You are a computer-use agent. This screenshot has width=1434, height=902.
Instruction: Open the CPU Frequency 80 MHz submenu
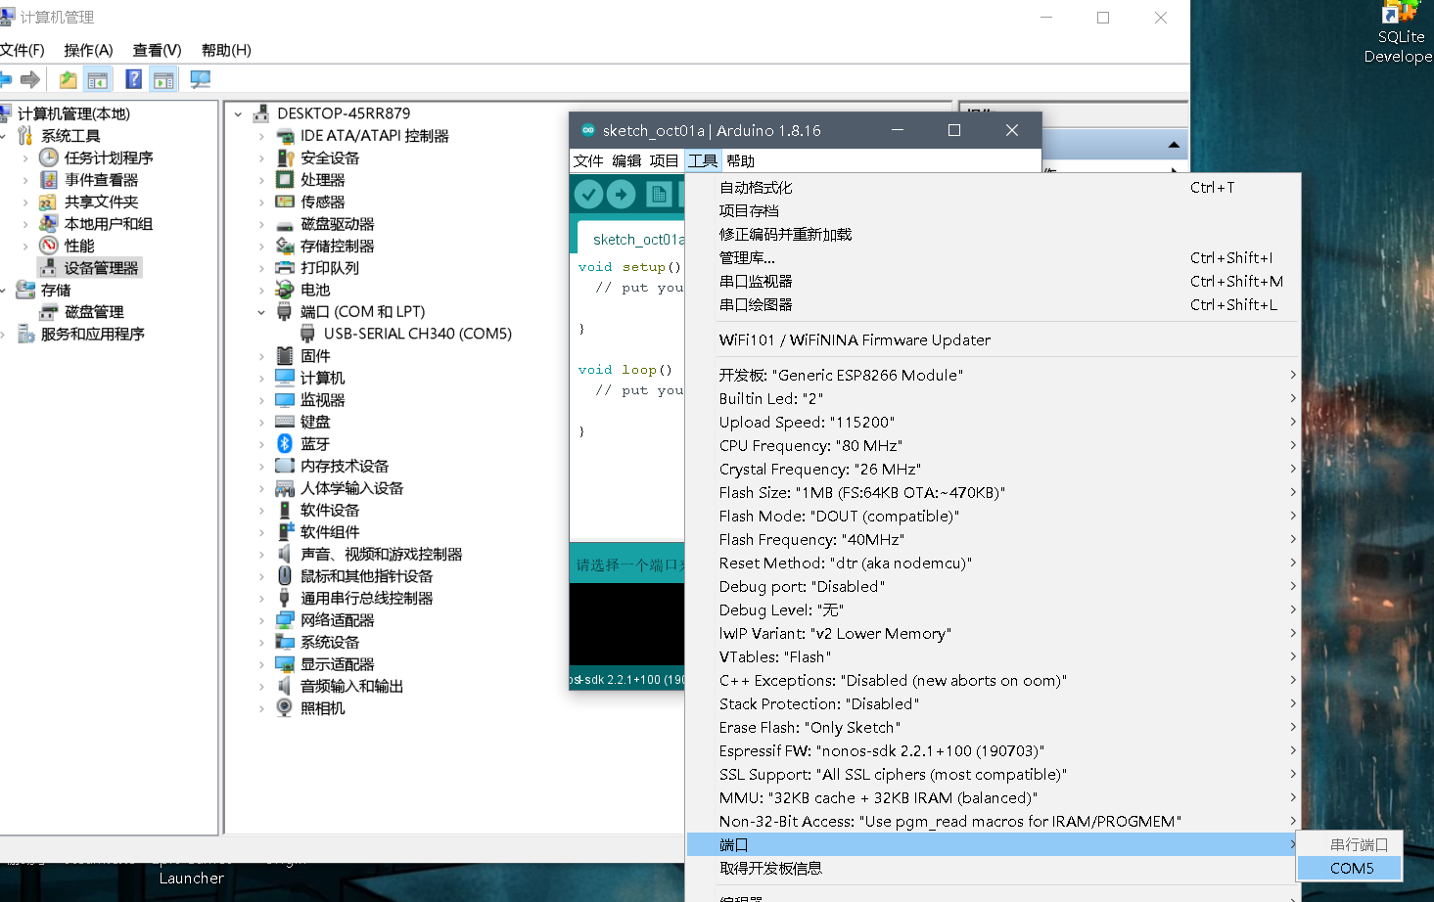993,445
